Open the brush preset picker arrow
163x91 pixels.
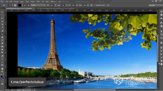pos(12,5)
